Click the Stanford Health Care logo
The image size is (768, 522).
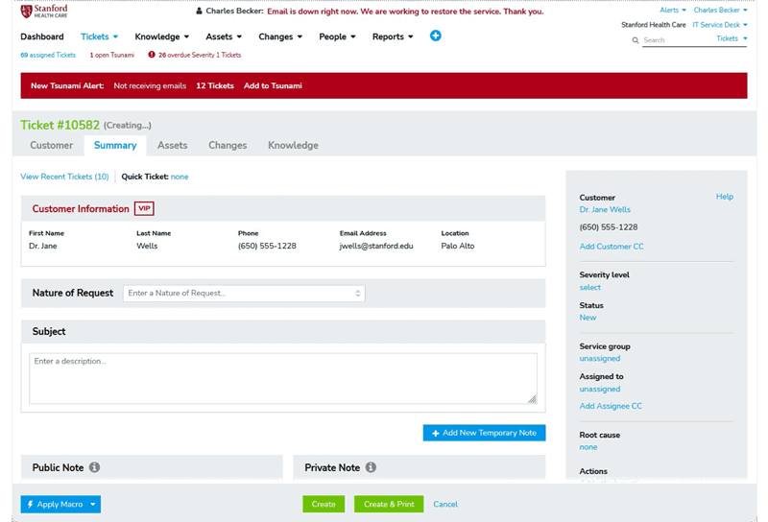point(44,11)
